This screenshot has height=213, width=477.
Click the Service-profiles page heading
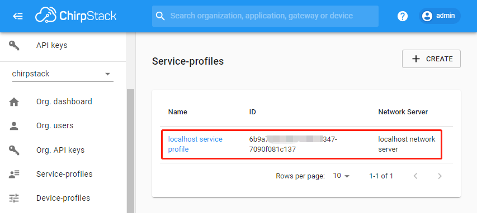tap(188, 61)
